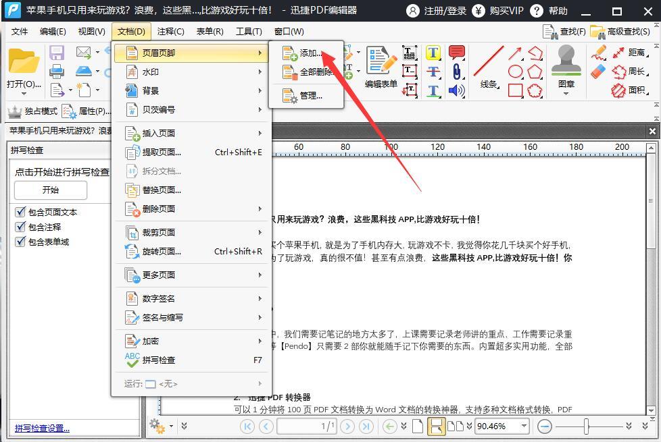The width and height of the screenshot is (661, 442).
Task: Expand the 图章 stamp dropdown arrow
Action: [x=566, y=94]
